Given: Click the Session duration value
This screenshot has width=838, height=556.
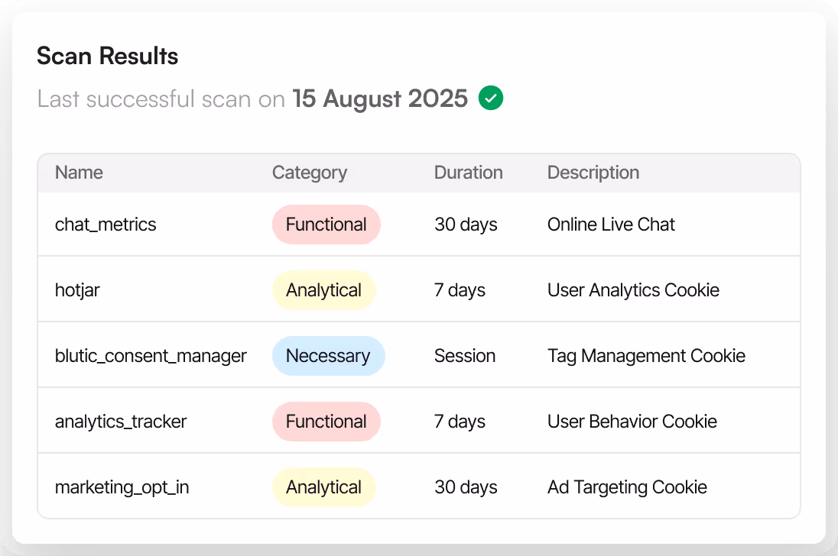Looking at the screenshot, I should 465,356.
